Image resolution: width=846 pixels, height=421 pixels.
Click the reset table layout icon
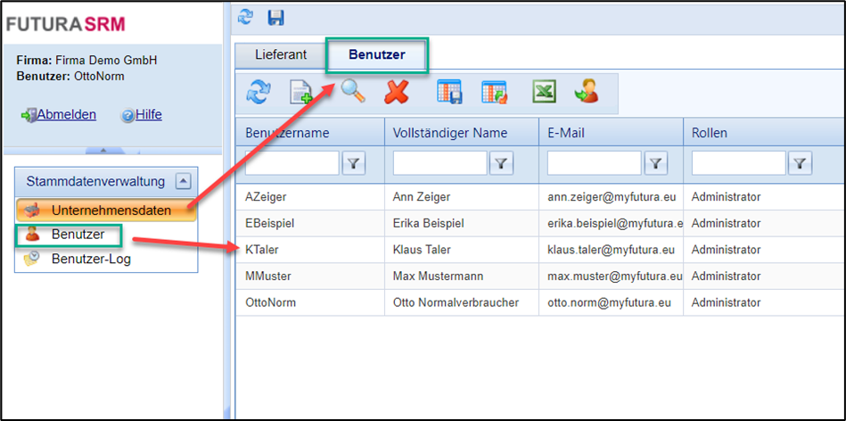493,93
